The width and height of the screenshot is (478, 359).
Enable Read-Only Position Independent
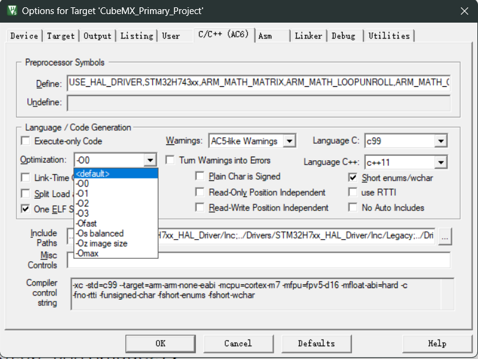[x=200, y=192]
